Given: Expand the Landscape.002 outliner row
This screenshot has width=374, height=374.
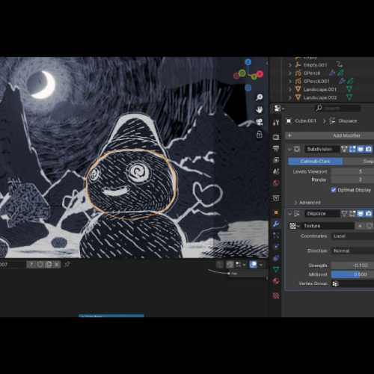Looking at the screenshot, I should 289,98.
